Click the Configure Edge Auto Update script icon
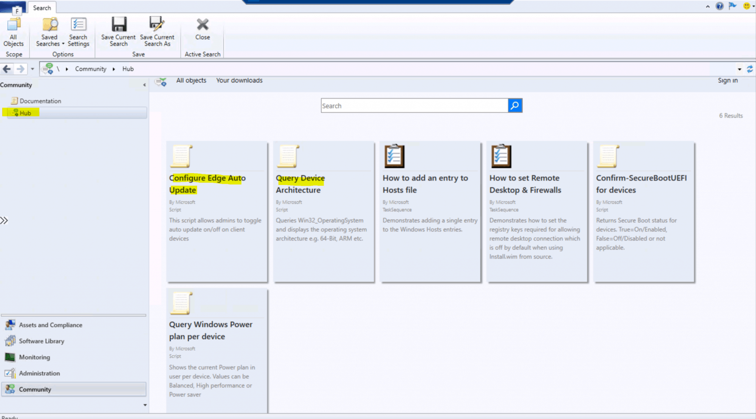Screen dimensions: 756x419 pos(181,156)
